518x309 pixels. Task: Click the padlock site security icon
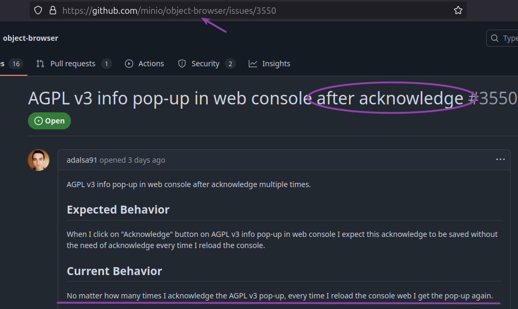[53, 10]
